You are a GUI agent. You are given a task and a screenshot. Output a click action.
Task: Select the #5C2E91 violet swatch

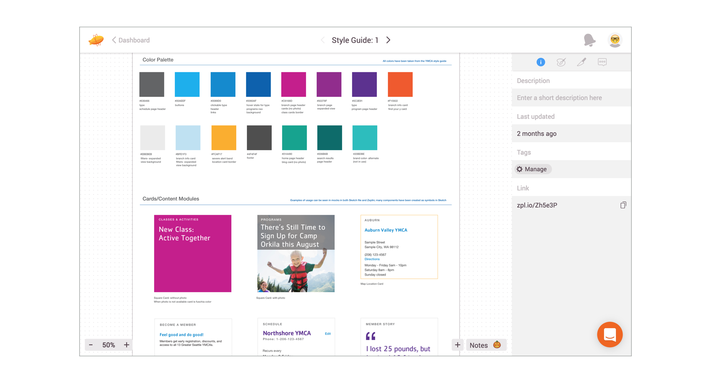tap(364, 84)
